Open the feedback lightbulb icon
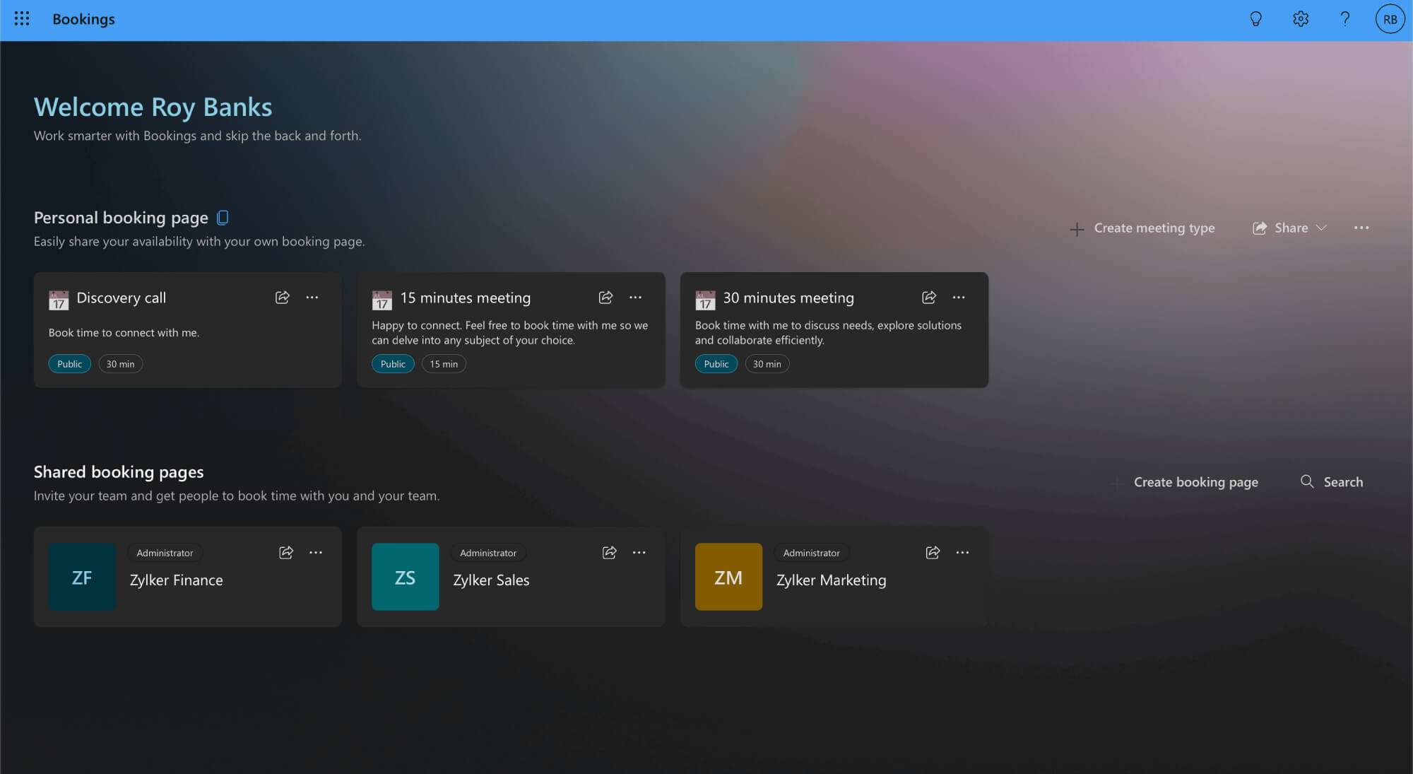Image resolution: width=1413 pixels, height=774 pixels. (x=1256, y=19)
